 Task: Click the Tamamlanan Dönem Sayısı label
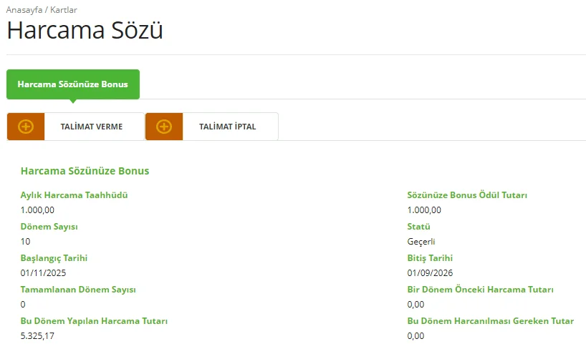pos(78,289)
